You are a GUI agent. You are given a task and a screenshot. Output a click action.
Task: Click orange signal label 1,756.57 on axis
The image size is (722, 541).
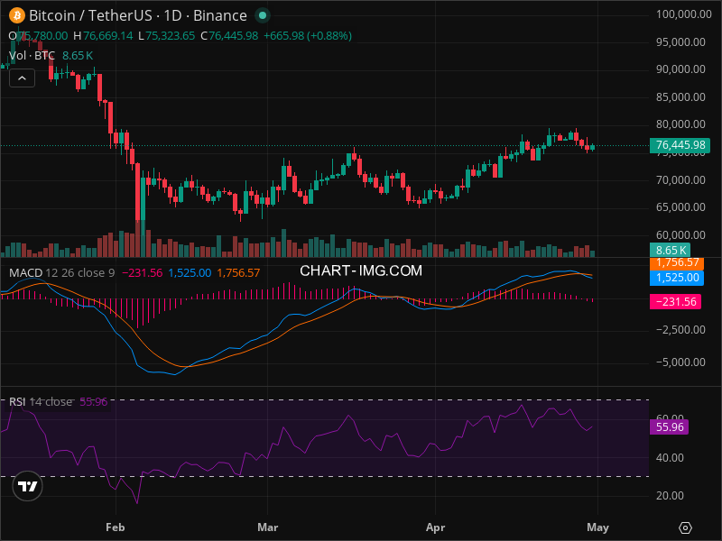[x=676, y=263]
